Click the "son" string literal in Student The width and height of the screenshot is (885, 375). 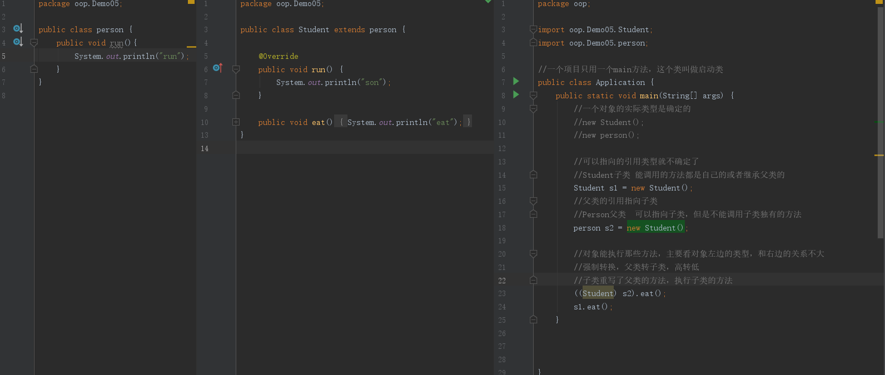point(372,82)
